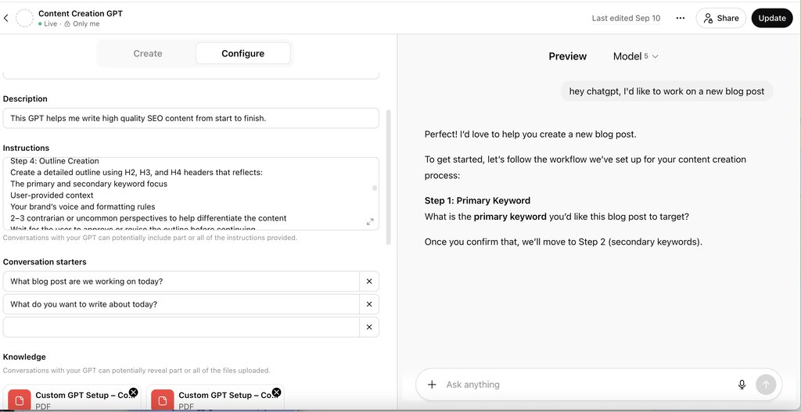Open the three-dot more options menu
Image resolution: width=801 pixels, height=412 pixels.
tap(680, 19)
